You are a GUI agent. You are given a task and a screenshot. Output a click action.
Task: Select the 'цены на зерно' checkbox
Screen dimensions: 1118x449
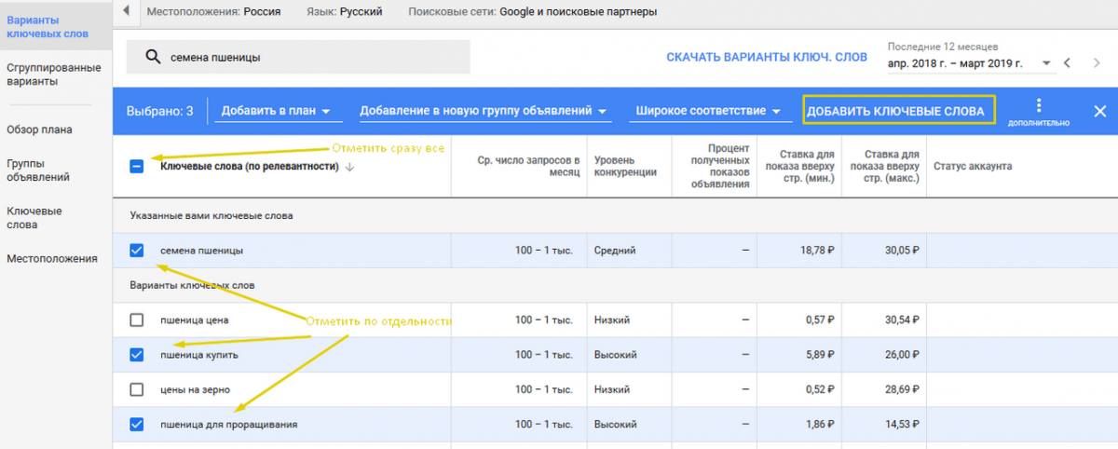137,389
